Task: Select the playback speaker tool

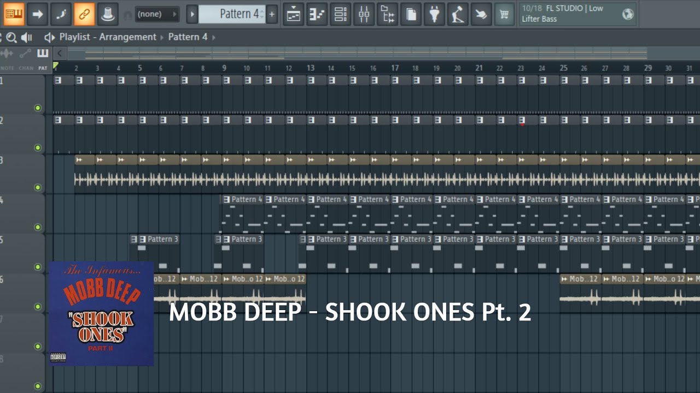Action: [26, 37]
